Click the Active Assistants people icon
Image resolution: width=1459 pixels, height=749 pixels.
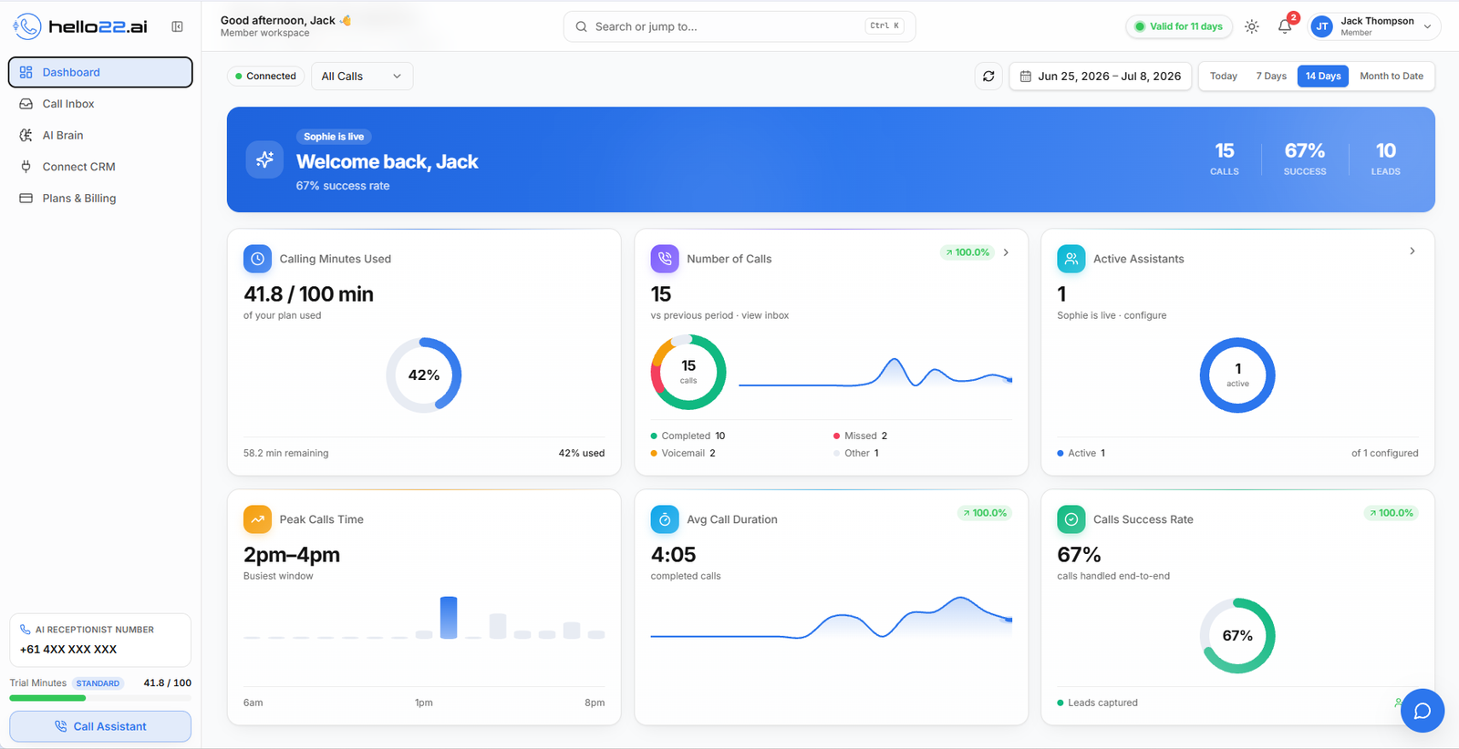tap(1071, 259)
